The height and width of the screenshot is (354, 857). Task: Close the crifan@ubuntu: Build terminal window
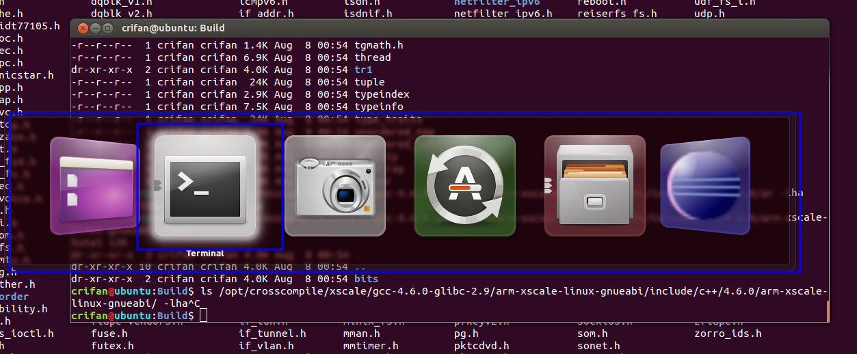pyautogui.click(x=83, y=29)
